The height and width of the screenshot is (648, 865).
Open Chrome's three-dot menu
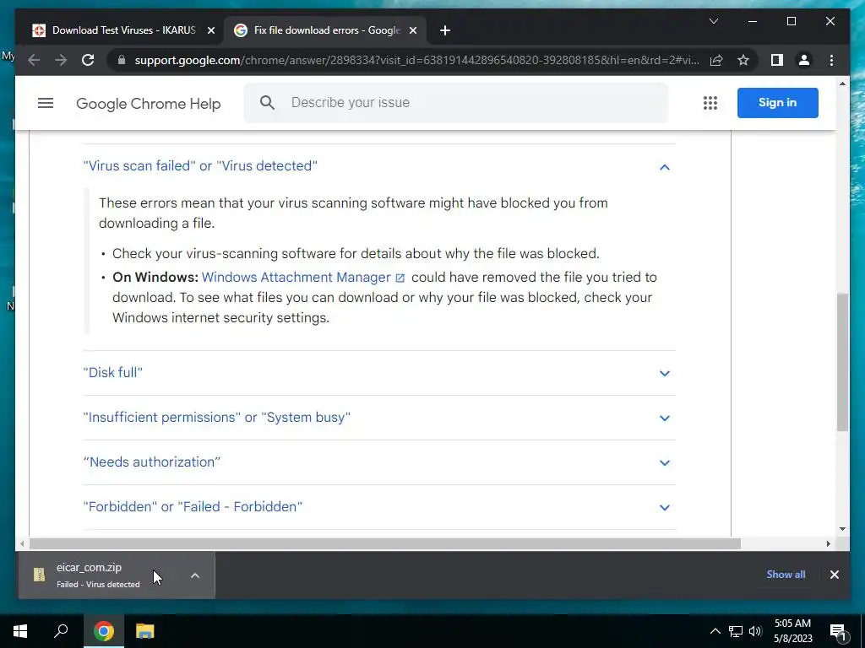point(831,60)
